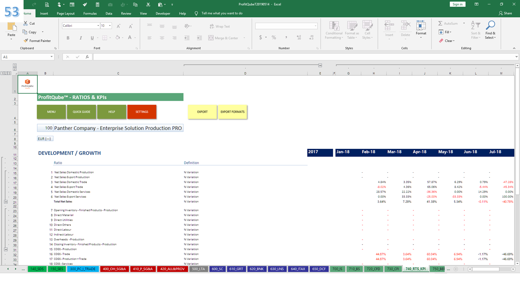Switch to the Developer tab
520x292 pixels.
163,13
